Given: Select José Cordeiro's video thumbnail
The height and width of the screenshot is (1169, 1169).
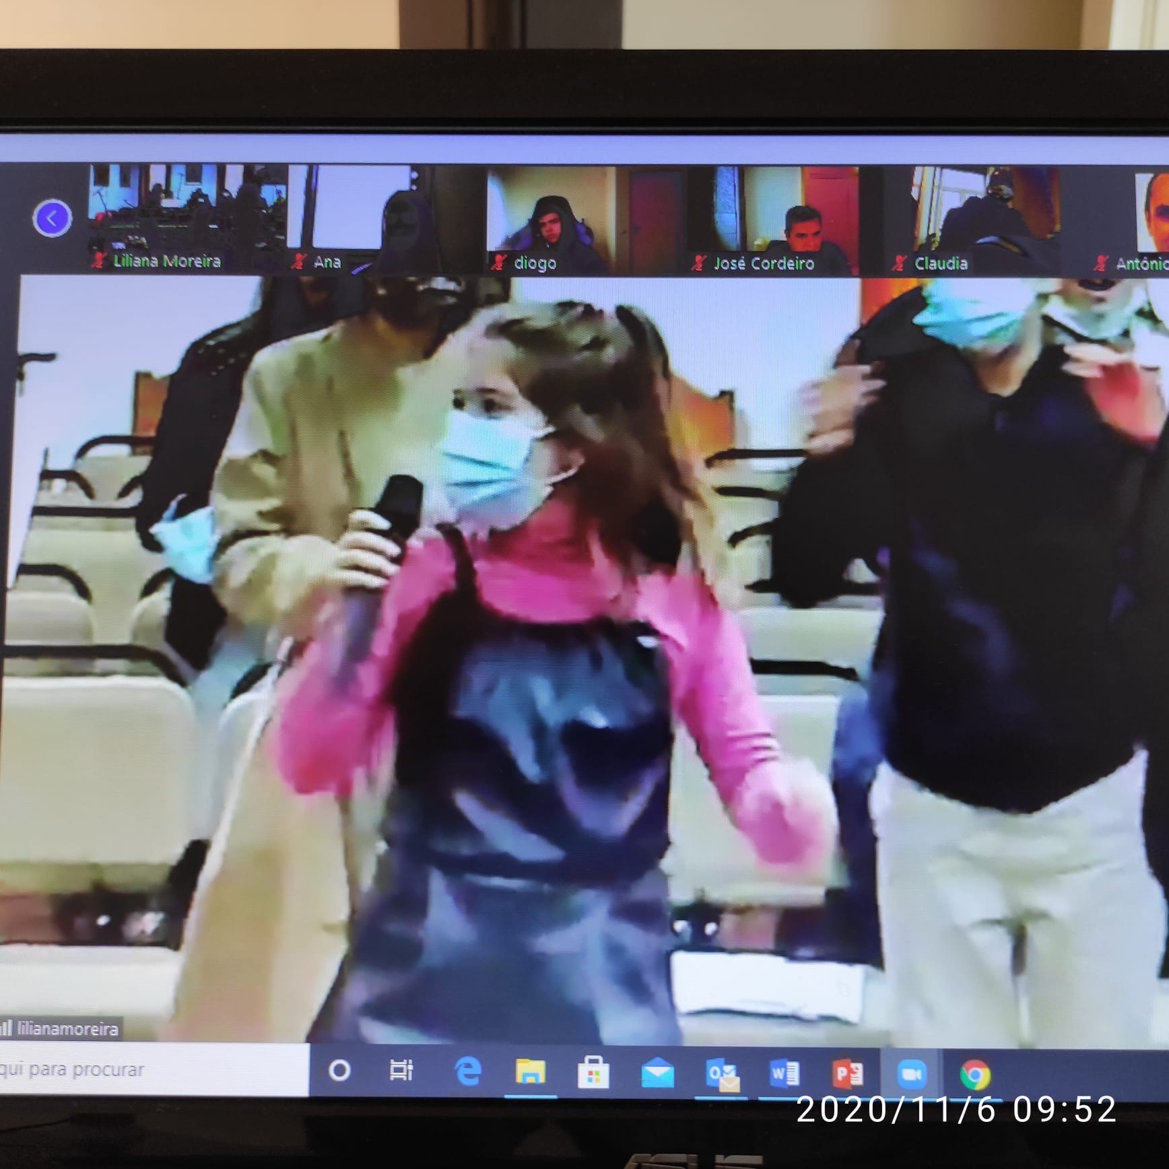Looking at the screenshot, I should pyautogui.click(x=772, y=221).
